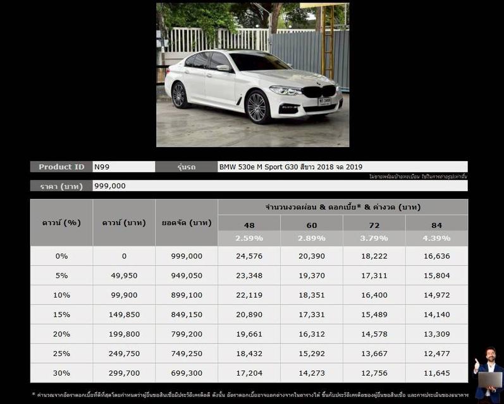The height and width of the screenshot is (404, 504).
Task: Click monthly payment 24,576
Action: click(x=249, y=256)
